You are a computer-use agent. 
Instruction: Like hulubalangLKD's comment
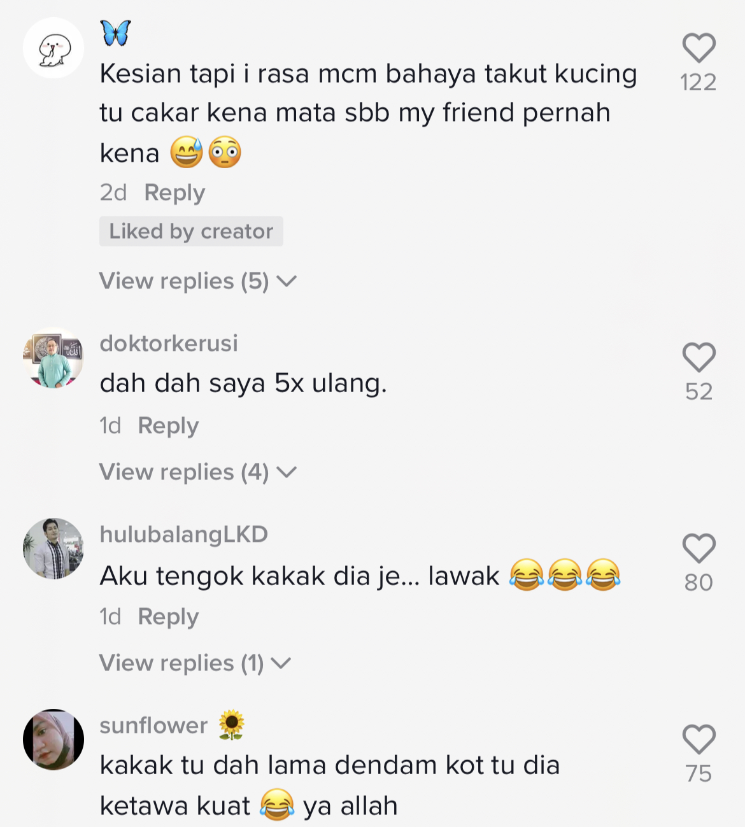pos(699,548)
